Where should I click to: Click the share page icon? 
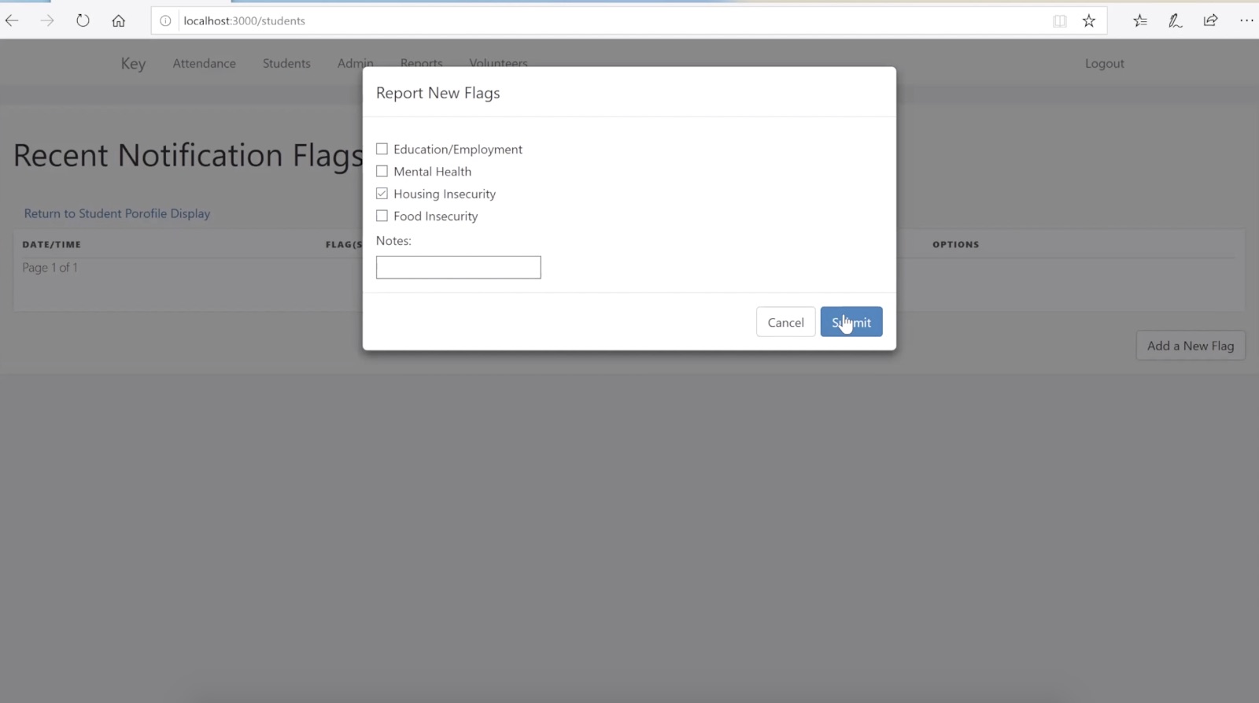(x=1210, y=20)
